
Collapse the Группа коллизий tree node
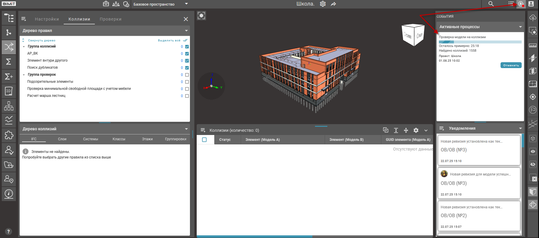tap(24, 47)
